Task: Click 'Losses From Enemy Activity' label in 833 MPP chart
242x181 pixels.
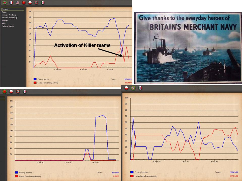Action: tap(30, 176)
